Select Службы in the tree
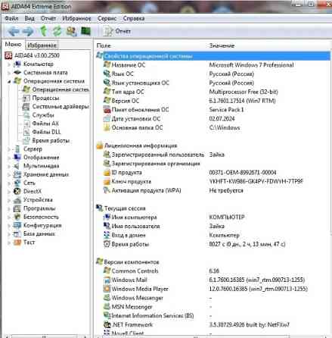 point(43,115)
